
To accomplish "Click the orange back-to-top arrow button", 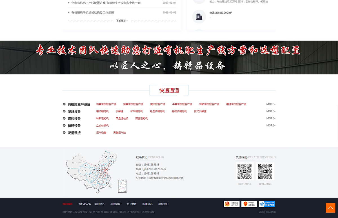I will (330, 208).
